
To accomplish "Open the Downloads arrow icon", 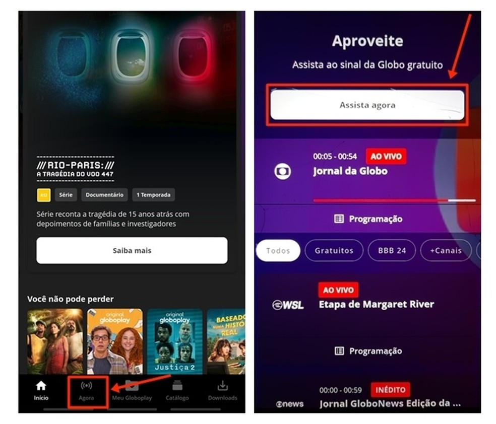I will click(x=222, y=386).
